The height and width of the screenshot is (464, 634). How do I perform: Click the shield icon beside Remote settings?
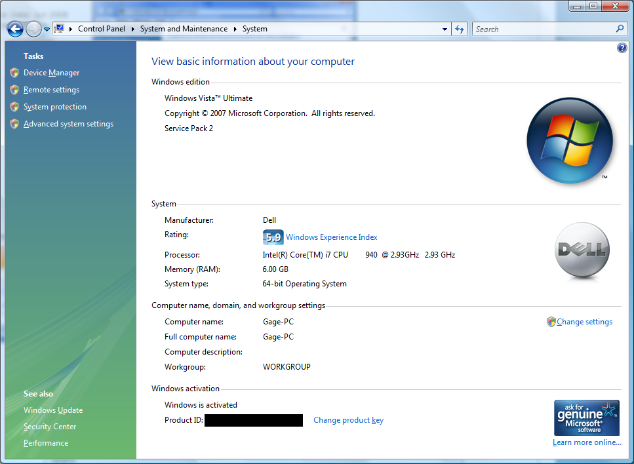coord(14,90)
